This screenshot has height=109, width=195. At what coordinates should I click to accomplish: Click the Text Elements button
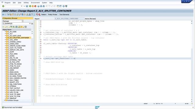[64, 15]
